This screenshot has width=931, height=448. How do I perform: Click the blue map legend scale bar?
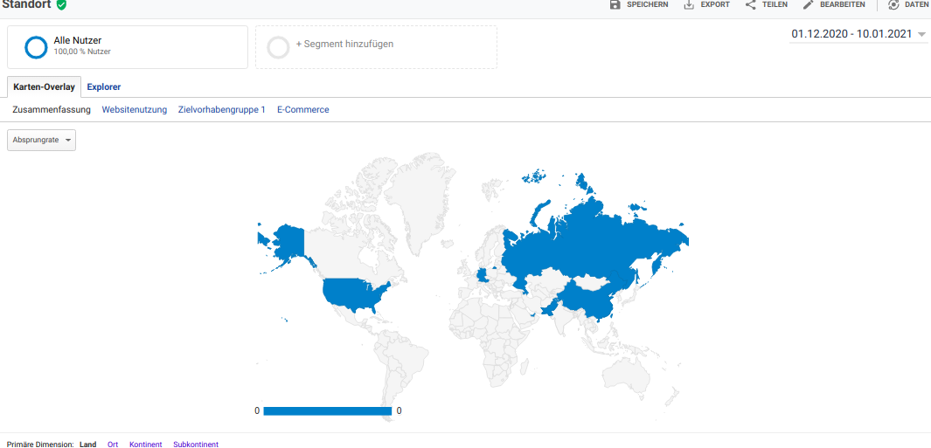[x=327, y=410]
